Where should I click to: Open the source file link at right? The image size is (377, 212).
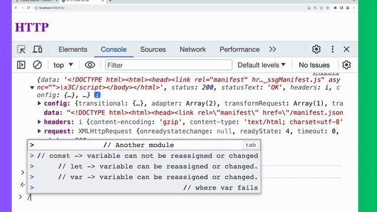(326, 73)
